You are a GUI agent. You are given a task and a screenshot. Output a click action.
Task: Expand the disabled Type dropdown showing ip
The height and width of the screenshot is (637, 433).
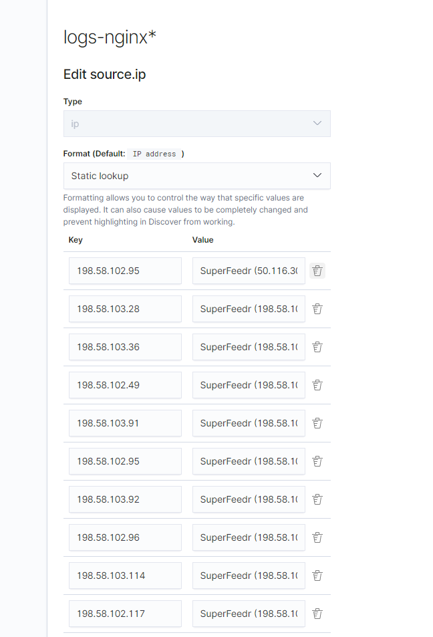196,124
